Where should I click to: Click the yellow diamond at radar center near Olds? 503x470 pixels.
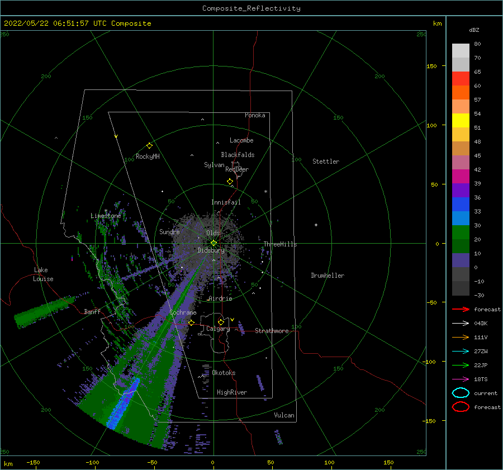(x=213, y=243)
